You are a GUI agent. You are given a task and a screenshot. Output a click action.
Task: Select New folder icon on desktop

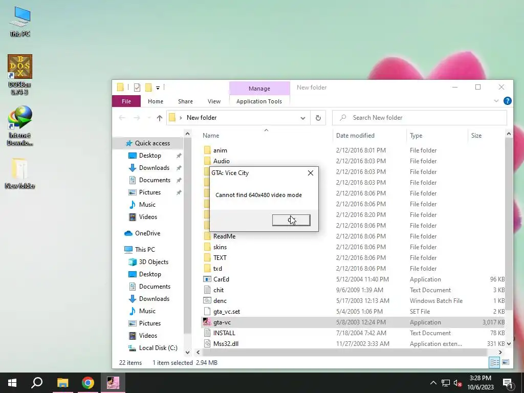point(20,173)
